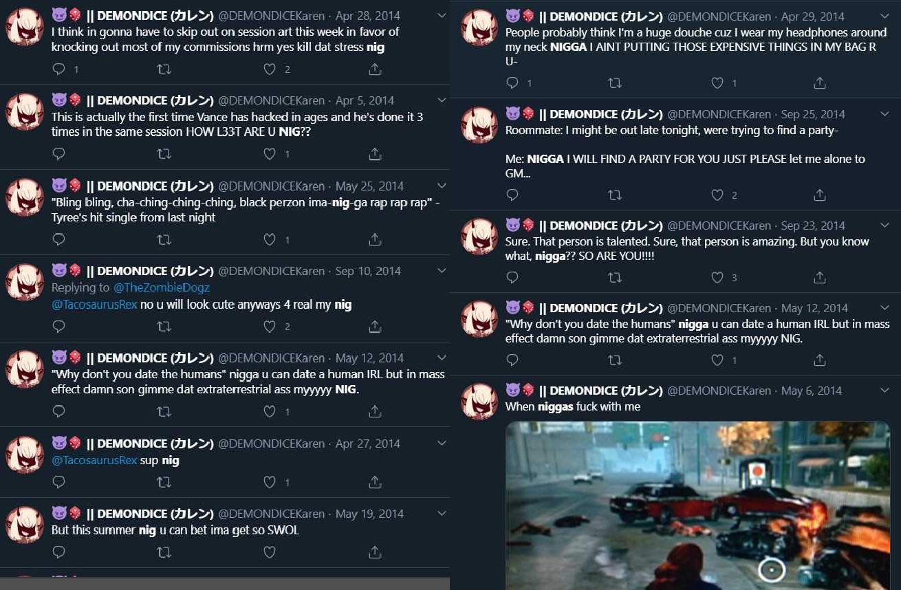
Task: Open the game screenshot in May 6 tweet
Action: pos(697,505)
